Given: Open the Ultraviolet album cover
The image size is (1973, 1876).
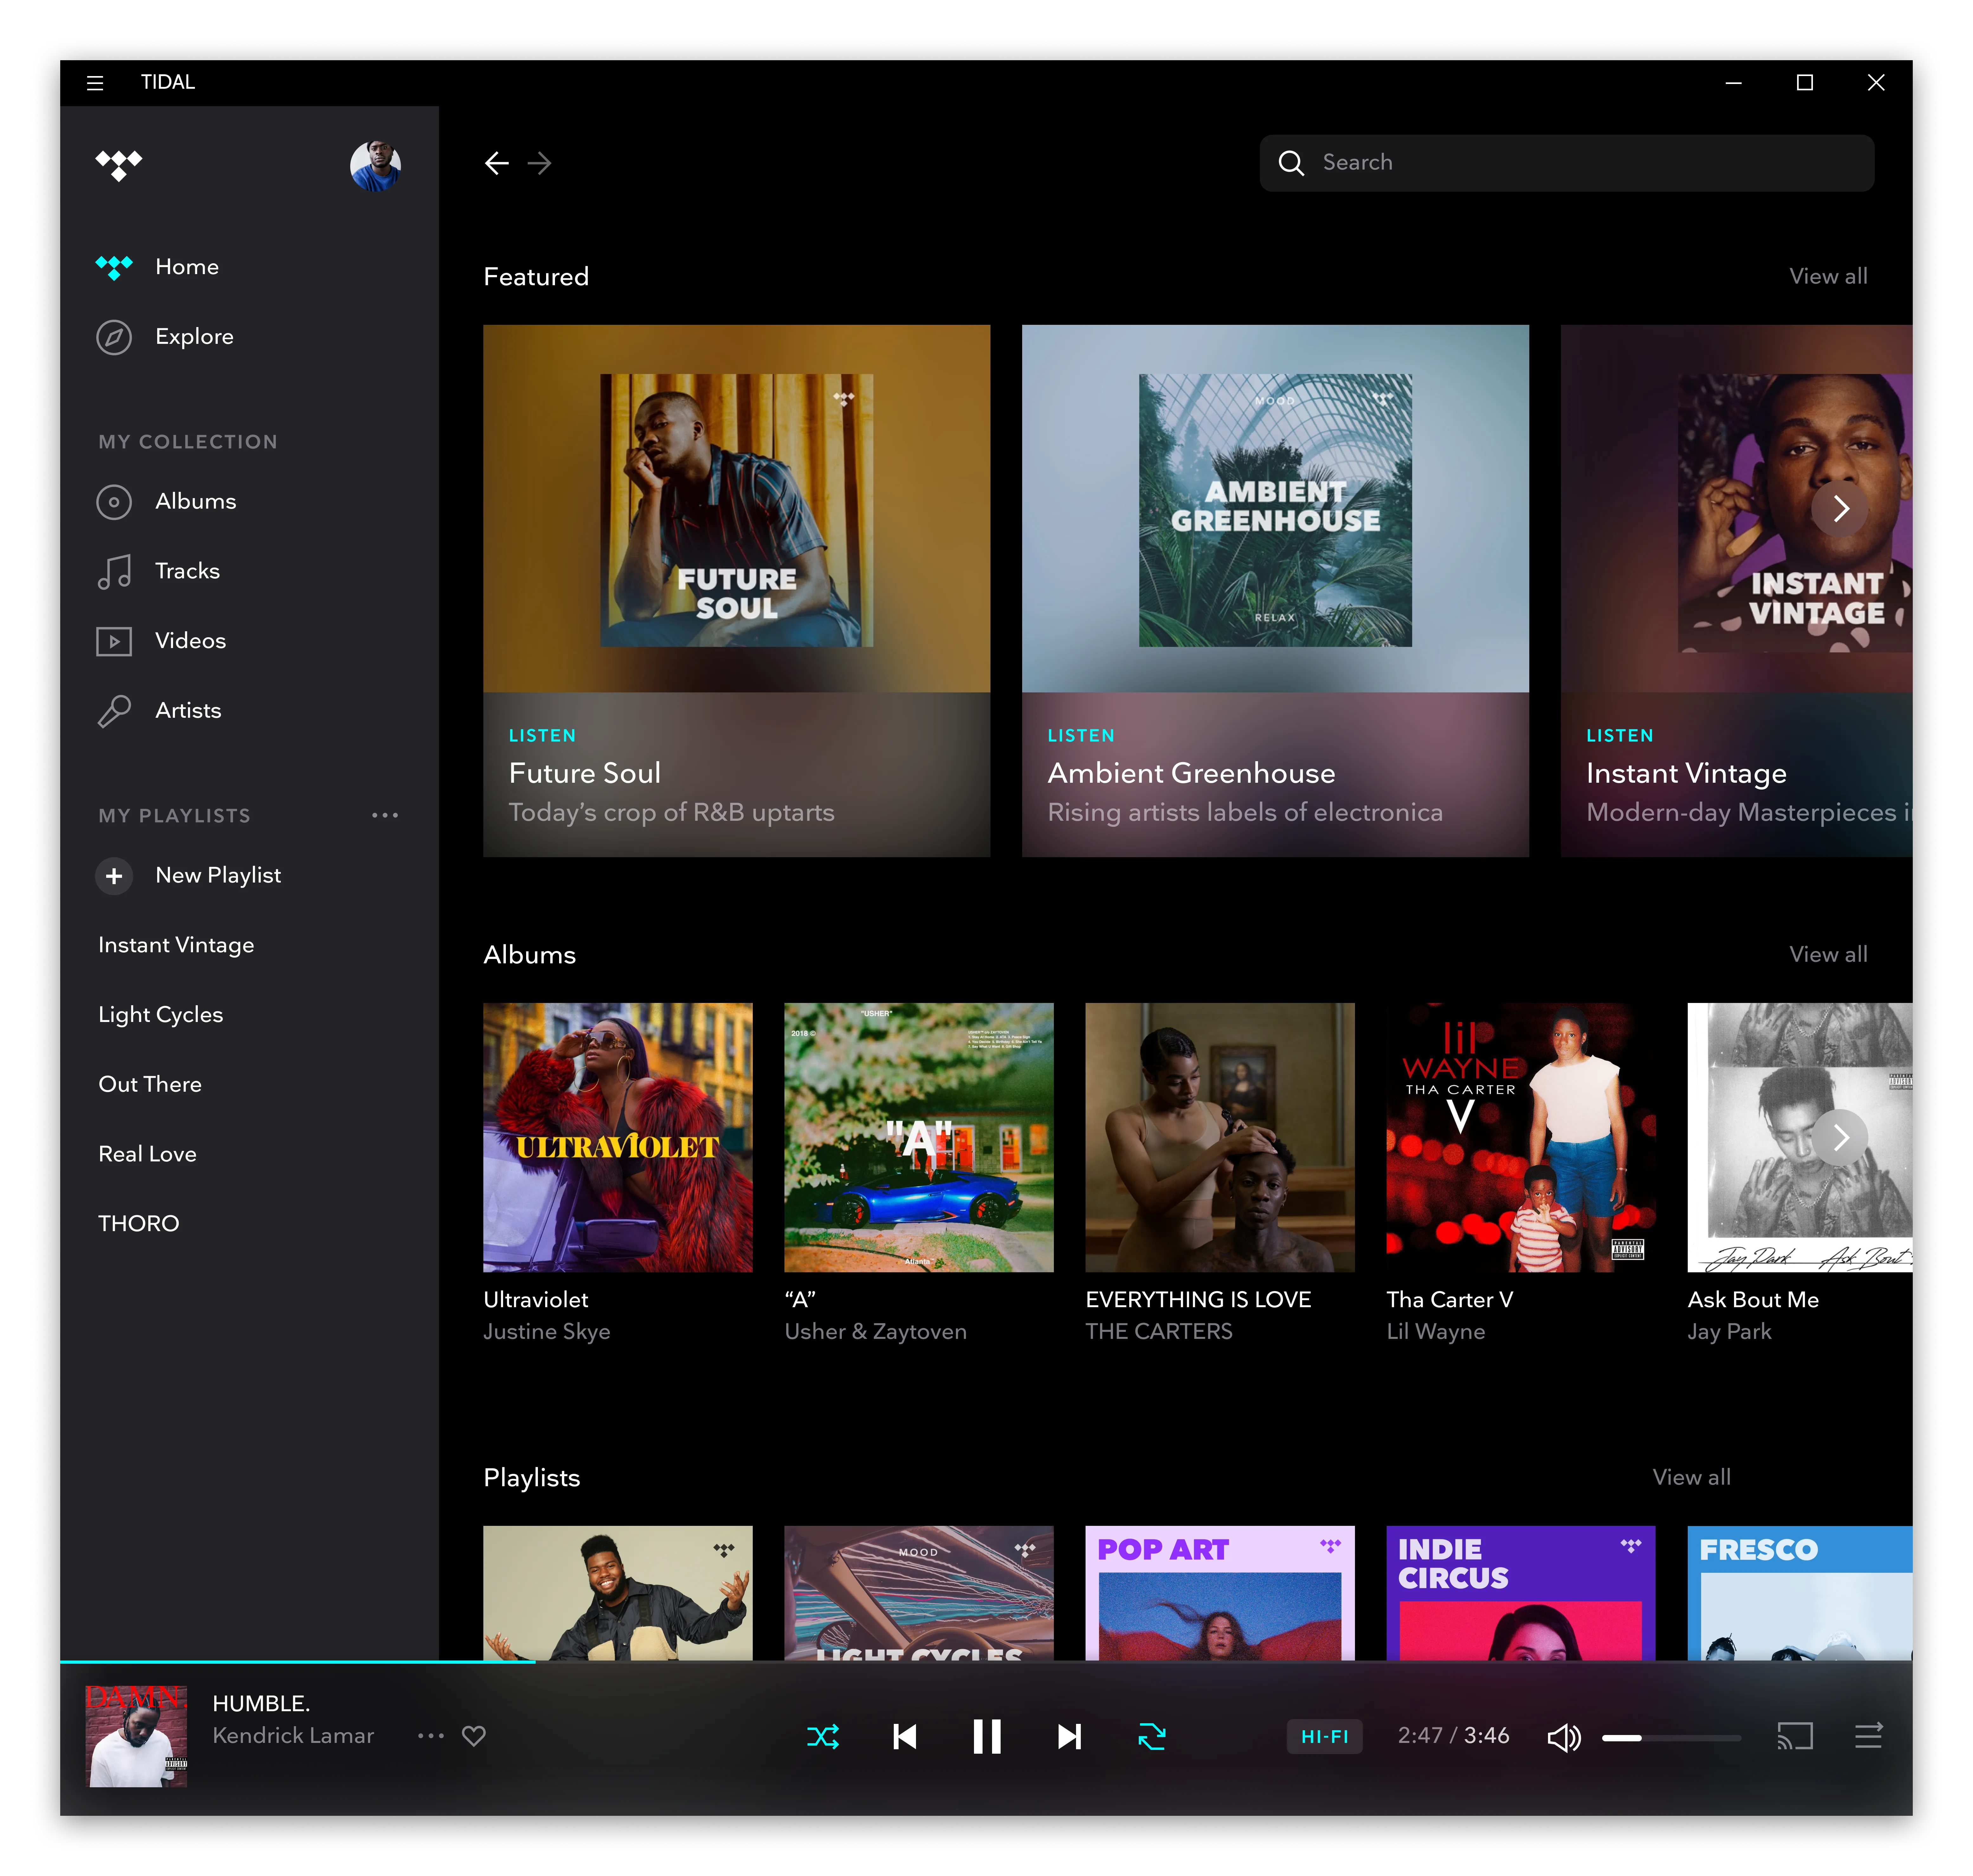Looking at the screenshot, I should tap(618, 1138).
